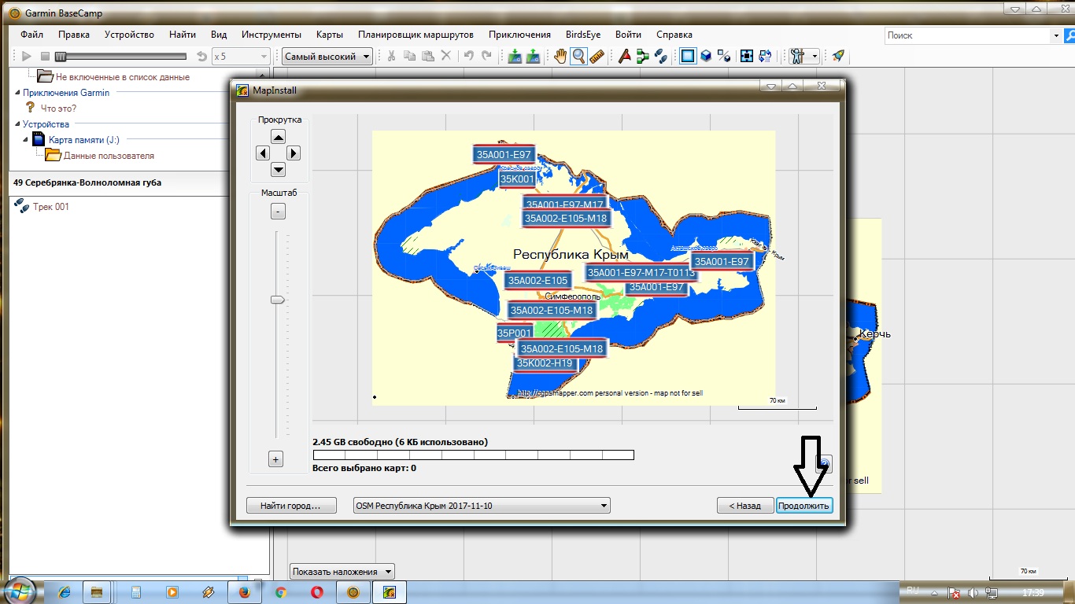Open the OSM Республика Крым map selector
1075x604 pixels.
click(x=482, y=506)
